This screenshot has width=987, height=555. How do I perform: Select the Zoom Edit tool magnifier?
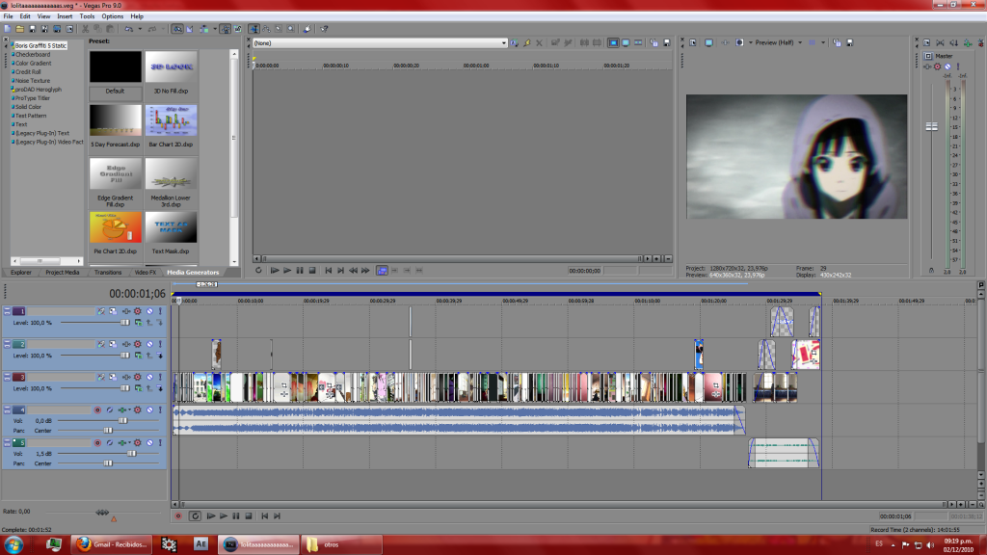(290, 29)
